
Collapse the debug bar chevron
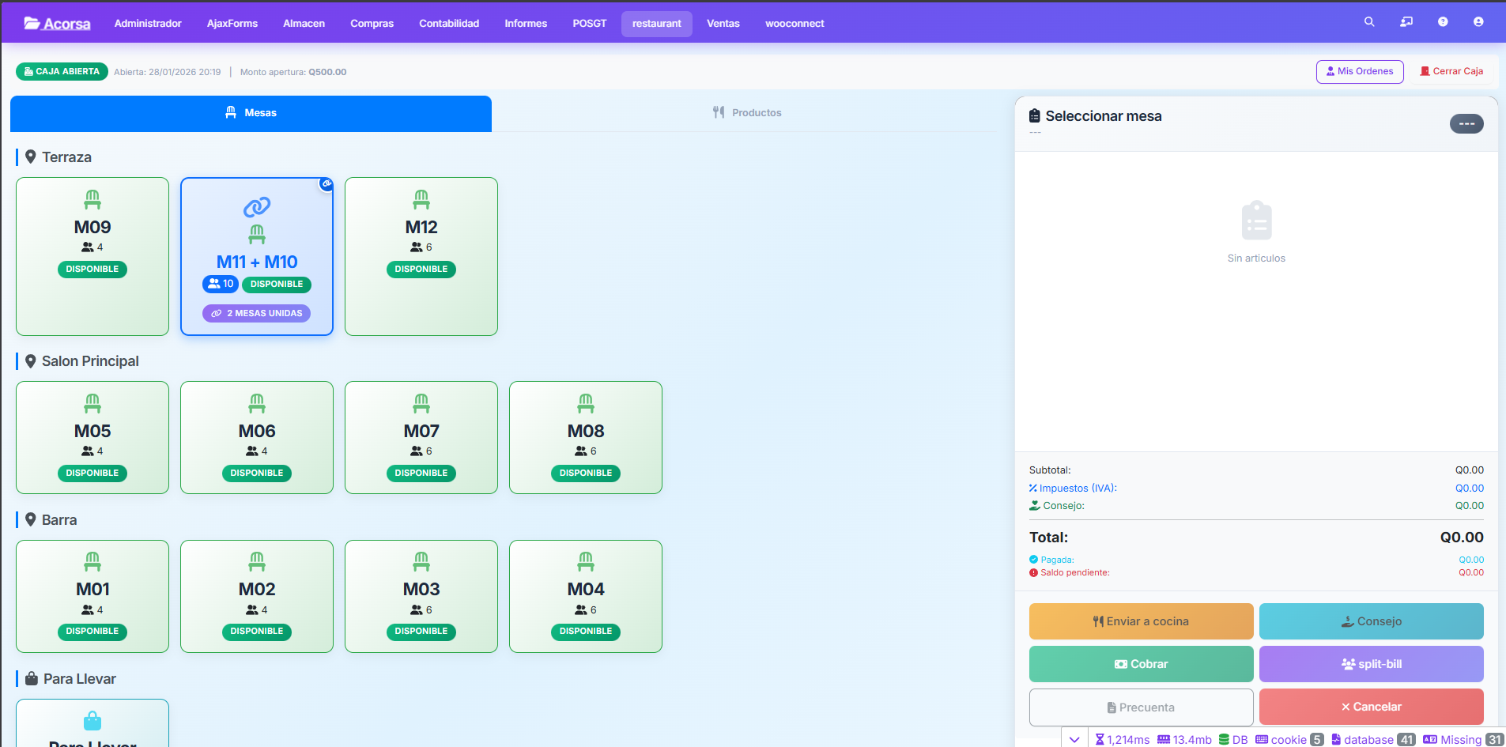1074,739
